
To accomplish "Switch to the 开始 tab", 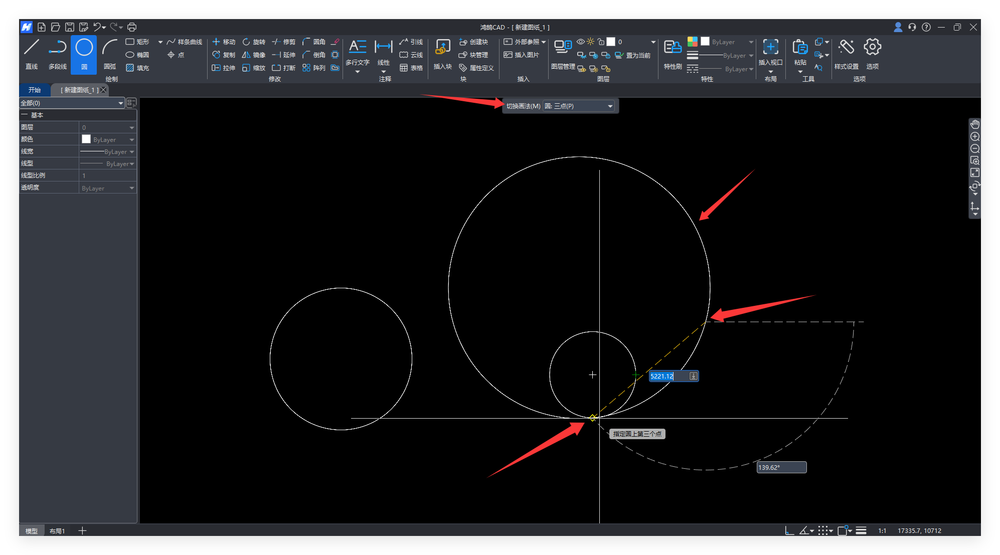I will point(35,90).
